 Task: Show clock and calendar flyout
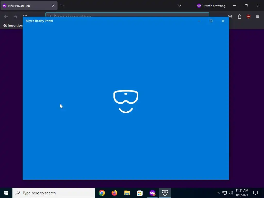(x=242, y=193)
